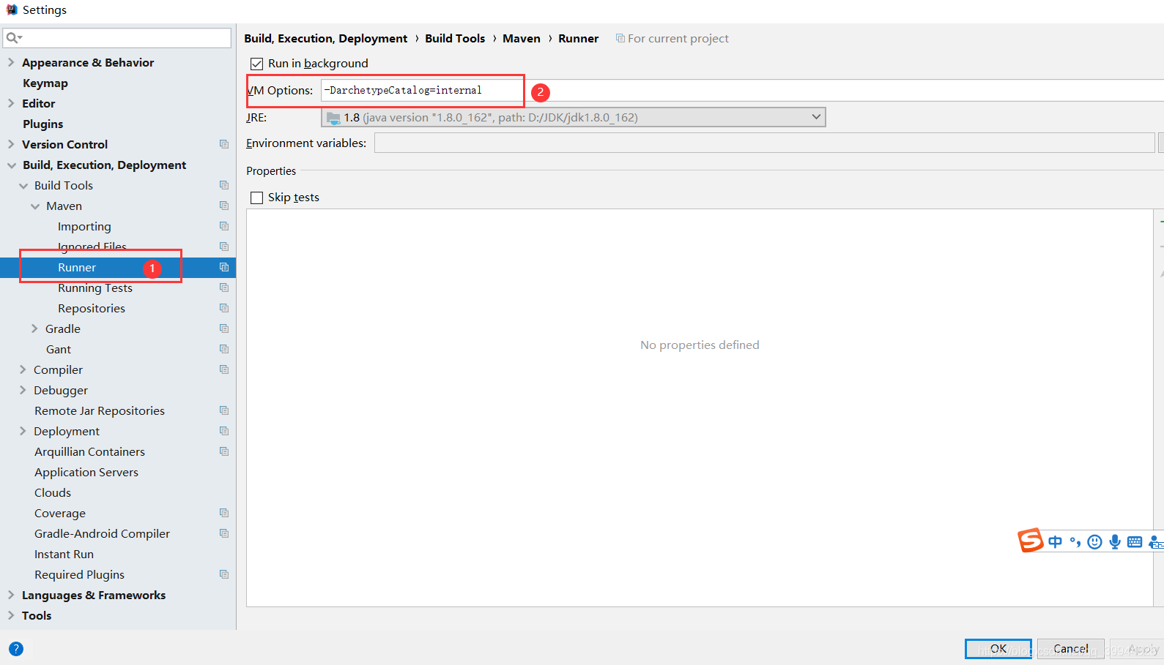Click Build Tools in breadcrumb
Image resolution: width=1164 pixels, height=665 pixels.
(455, 39)
